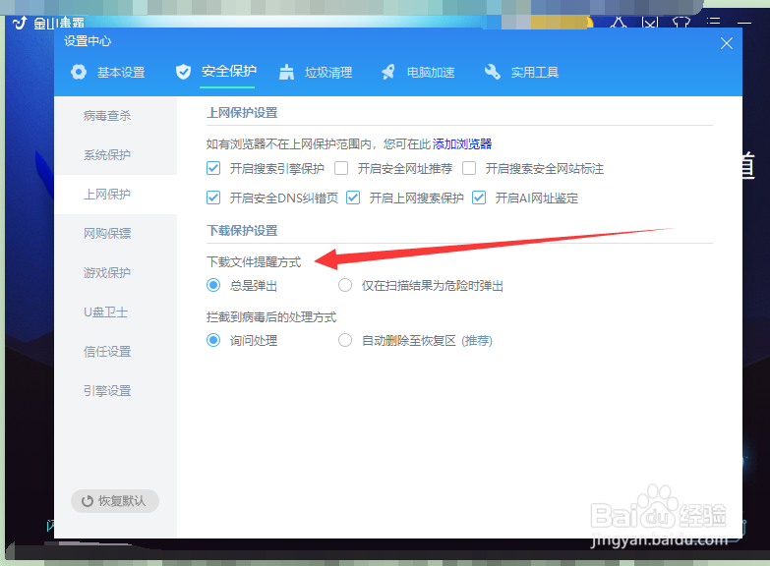Image resolution: width=770 pixels, height=566 pixels.
Task: Click the 添加浏览器 link
Action: [462, 143]
